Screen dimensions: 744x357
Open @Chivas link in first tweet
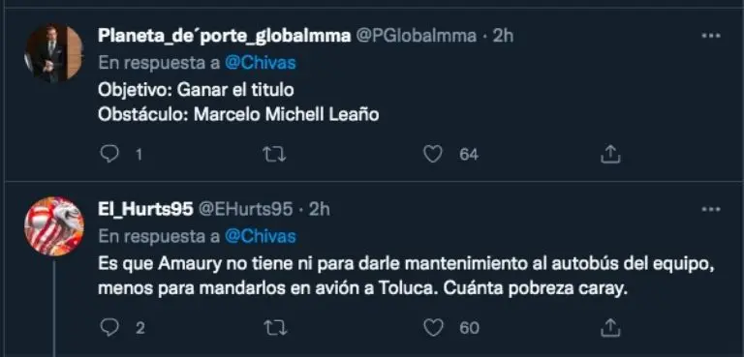[260, 64]
